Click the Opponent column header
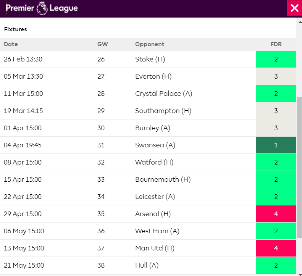Screen dimensions: 302x276 [150, 44]
